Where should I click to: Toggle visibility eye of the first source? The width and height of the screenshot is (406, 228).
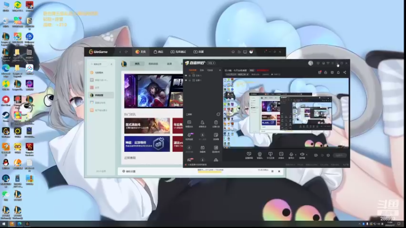click(186, 75)
